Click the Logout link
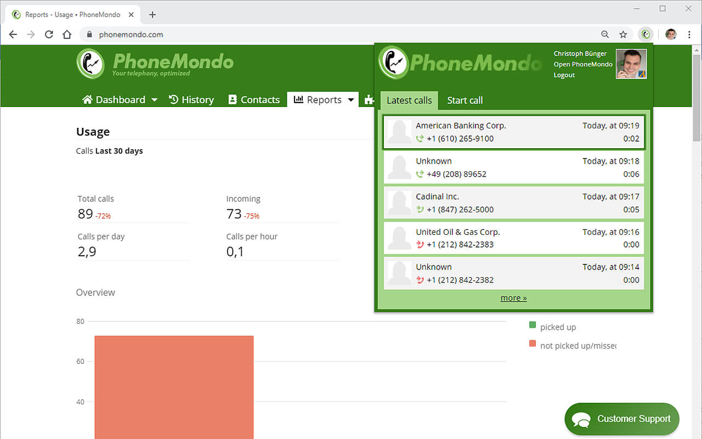 564,75
